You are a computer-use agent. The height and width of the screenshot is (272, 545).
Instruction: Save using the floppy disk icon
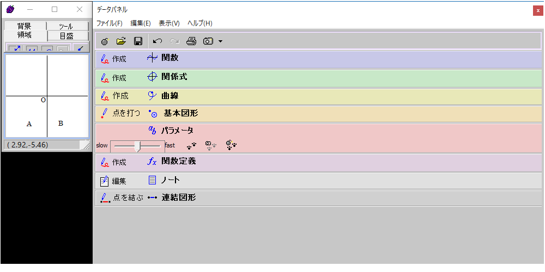138,41
